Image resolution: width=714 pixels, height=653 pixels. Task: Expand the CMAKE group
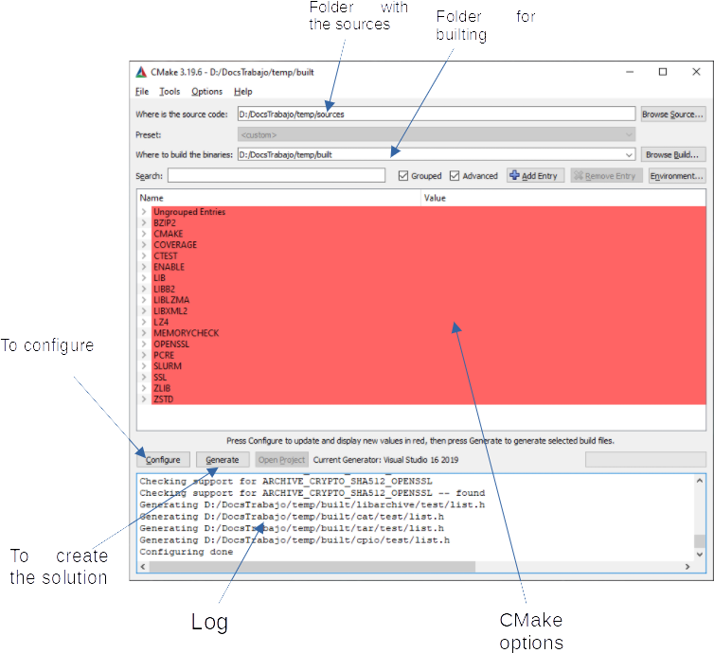click(x=144, y=234)
